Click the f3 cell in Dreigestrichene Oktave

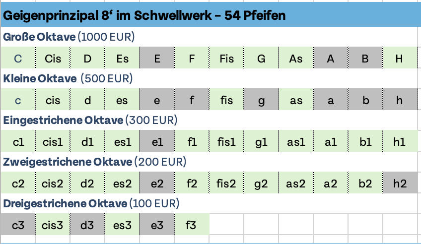click(192, 225)
